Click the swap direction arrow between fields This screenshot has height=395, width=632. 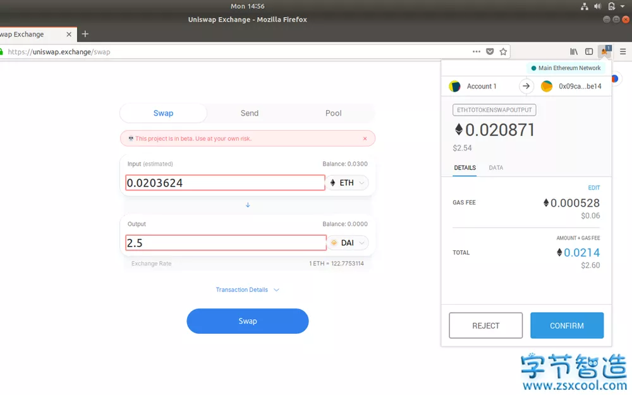click(248, 205)
